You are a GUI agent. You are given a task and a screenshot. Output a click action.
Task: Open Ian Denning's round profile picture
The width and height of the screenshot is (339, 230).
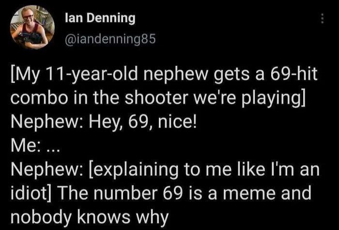point(32,28)
